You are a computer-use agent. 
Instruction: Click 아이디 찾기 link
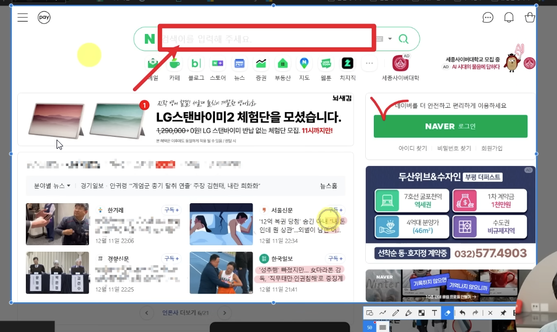pyautogui.click(x=413, y=148)
